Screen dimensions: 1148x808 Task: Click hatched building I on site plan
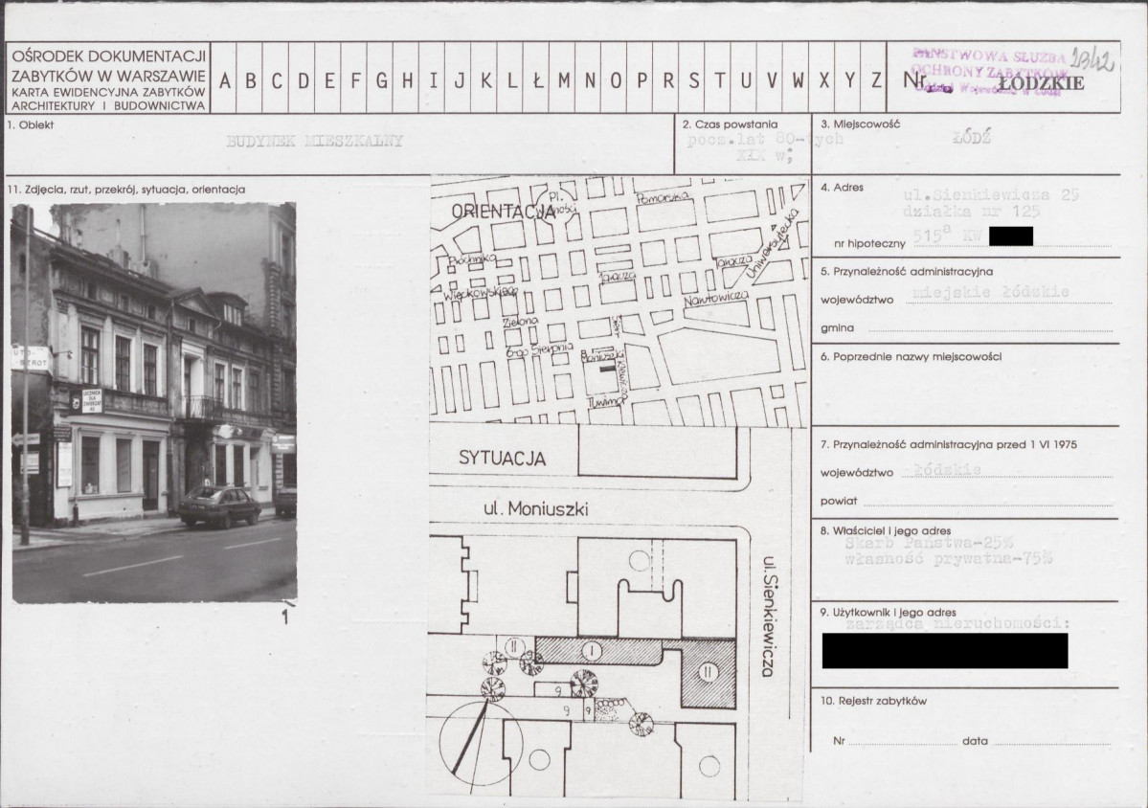[594, 652]
